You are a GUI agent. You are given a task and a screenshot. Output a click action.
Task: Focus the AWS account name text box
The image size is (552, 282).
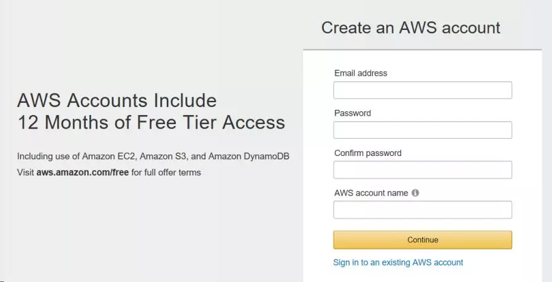pos(422,210)
